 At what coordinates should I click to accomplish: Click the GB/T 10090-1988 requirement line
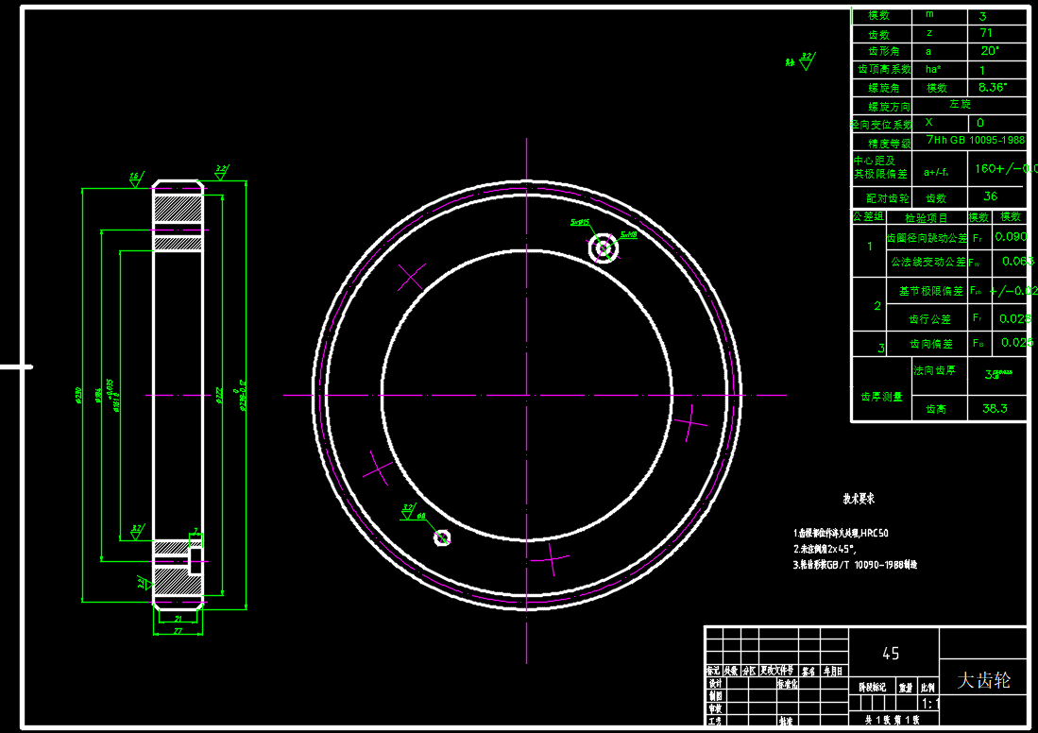tap(855, 565)
